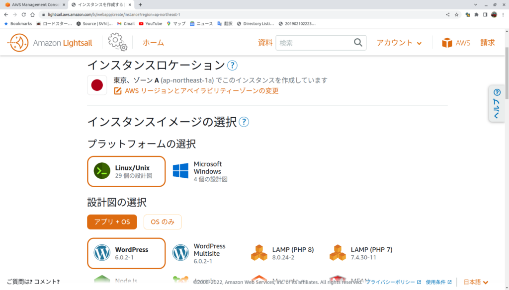Switch to OS のみ blueprints
This screenshot has width=509, height=290.
point(163,222)
